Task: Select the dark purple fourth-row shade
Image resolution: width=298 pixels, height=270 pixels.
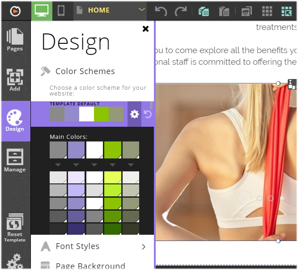Action: 76,216
